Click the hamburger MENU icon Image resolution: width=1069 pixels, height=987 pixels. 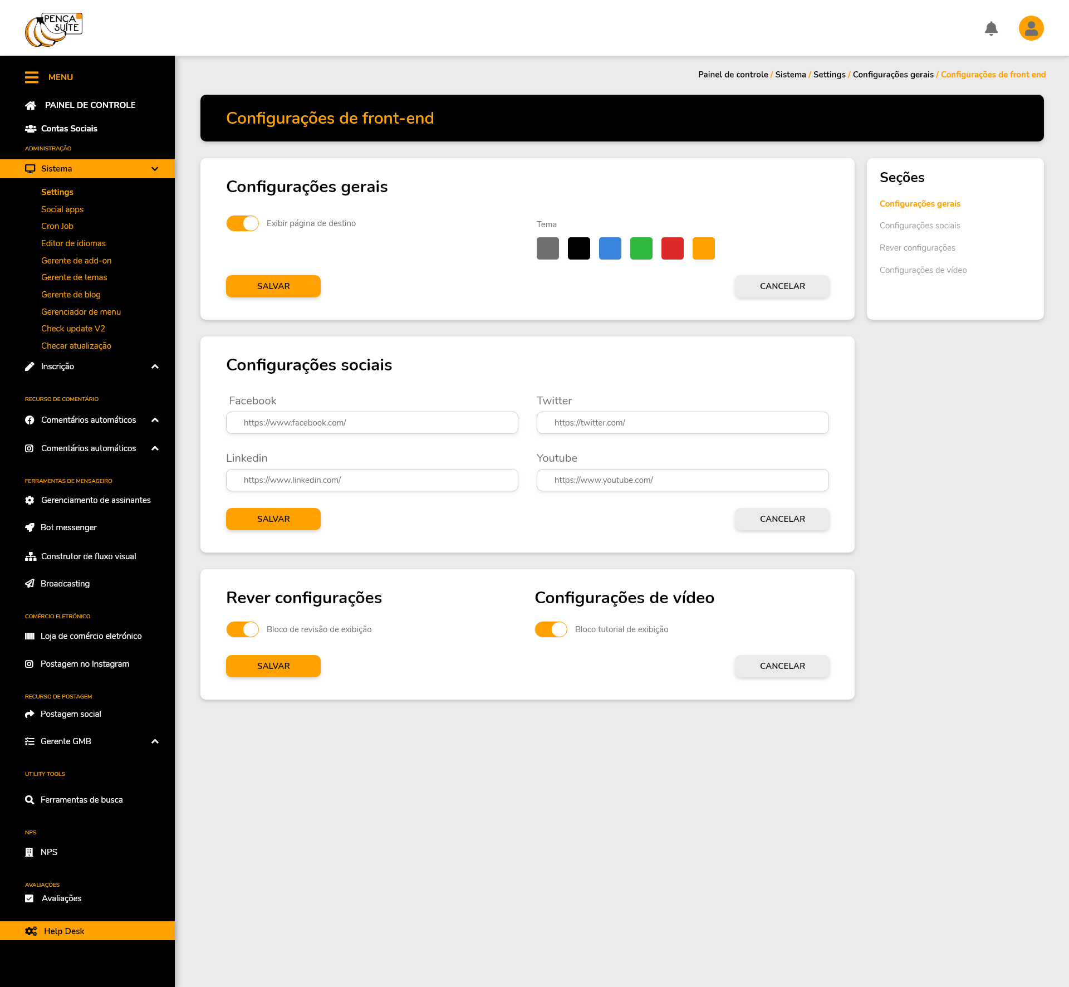click(32, 77)
